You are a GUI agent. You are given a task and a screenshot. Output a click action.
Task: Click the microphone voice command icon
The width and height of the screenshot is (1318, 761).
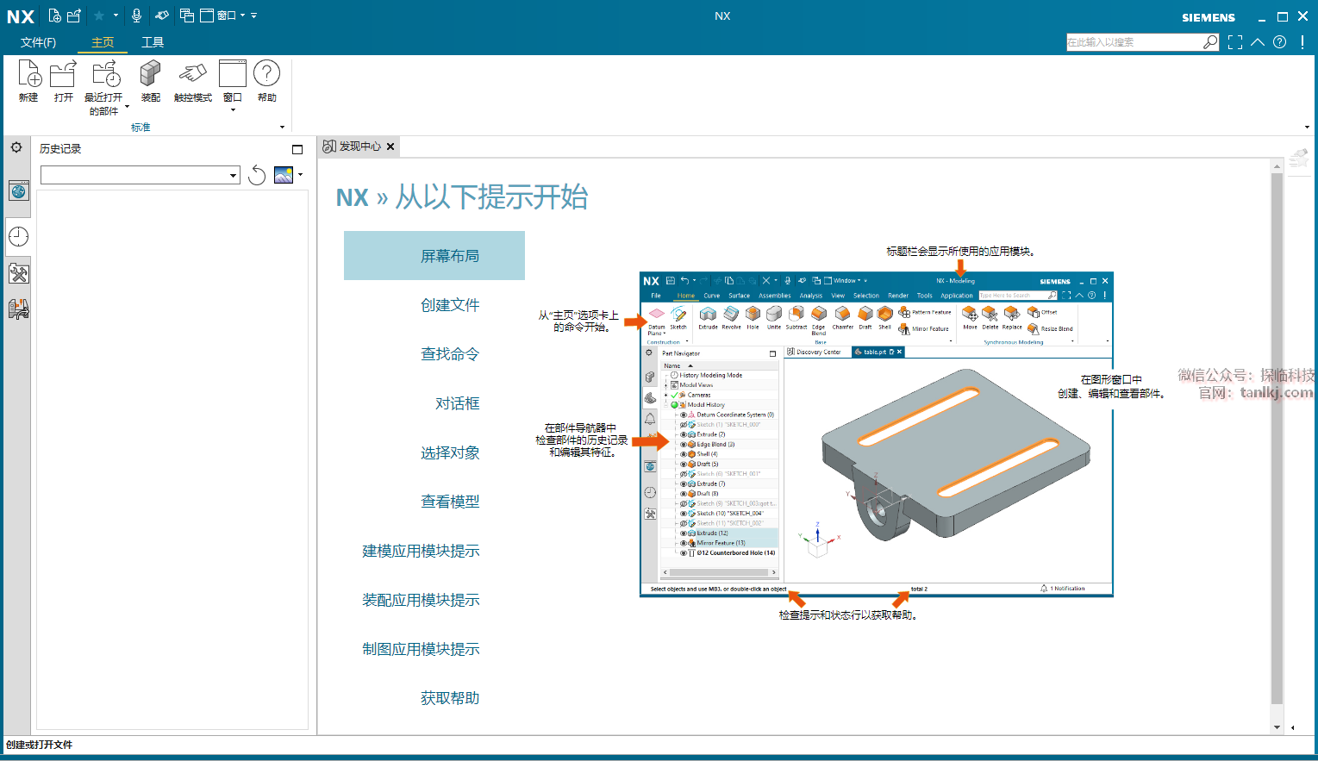(x=136, y=16)
